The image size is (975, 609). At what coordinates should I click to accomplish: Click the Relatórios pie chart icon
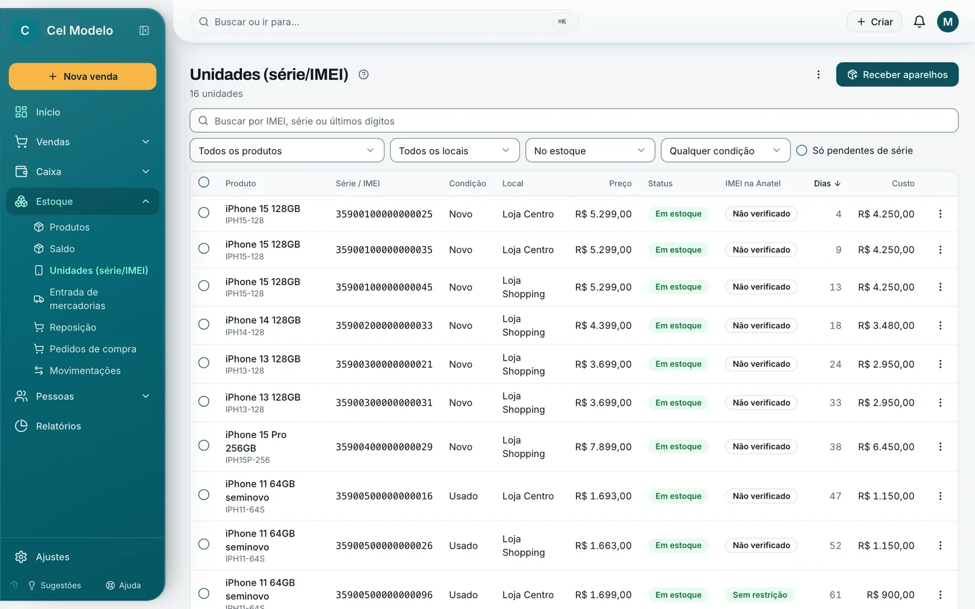point(21,426)
